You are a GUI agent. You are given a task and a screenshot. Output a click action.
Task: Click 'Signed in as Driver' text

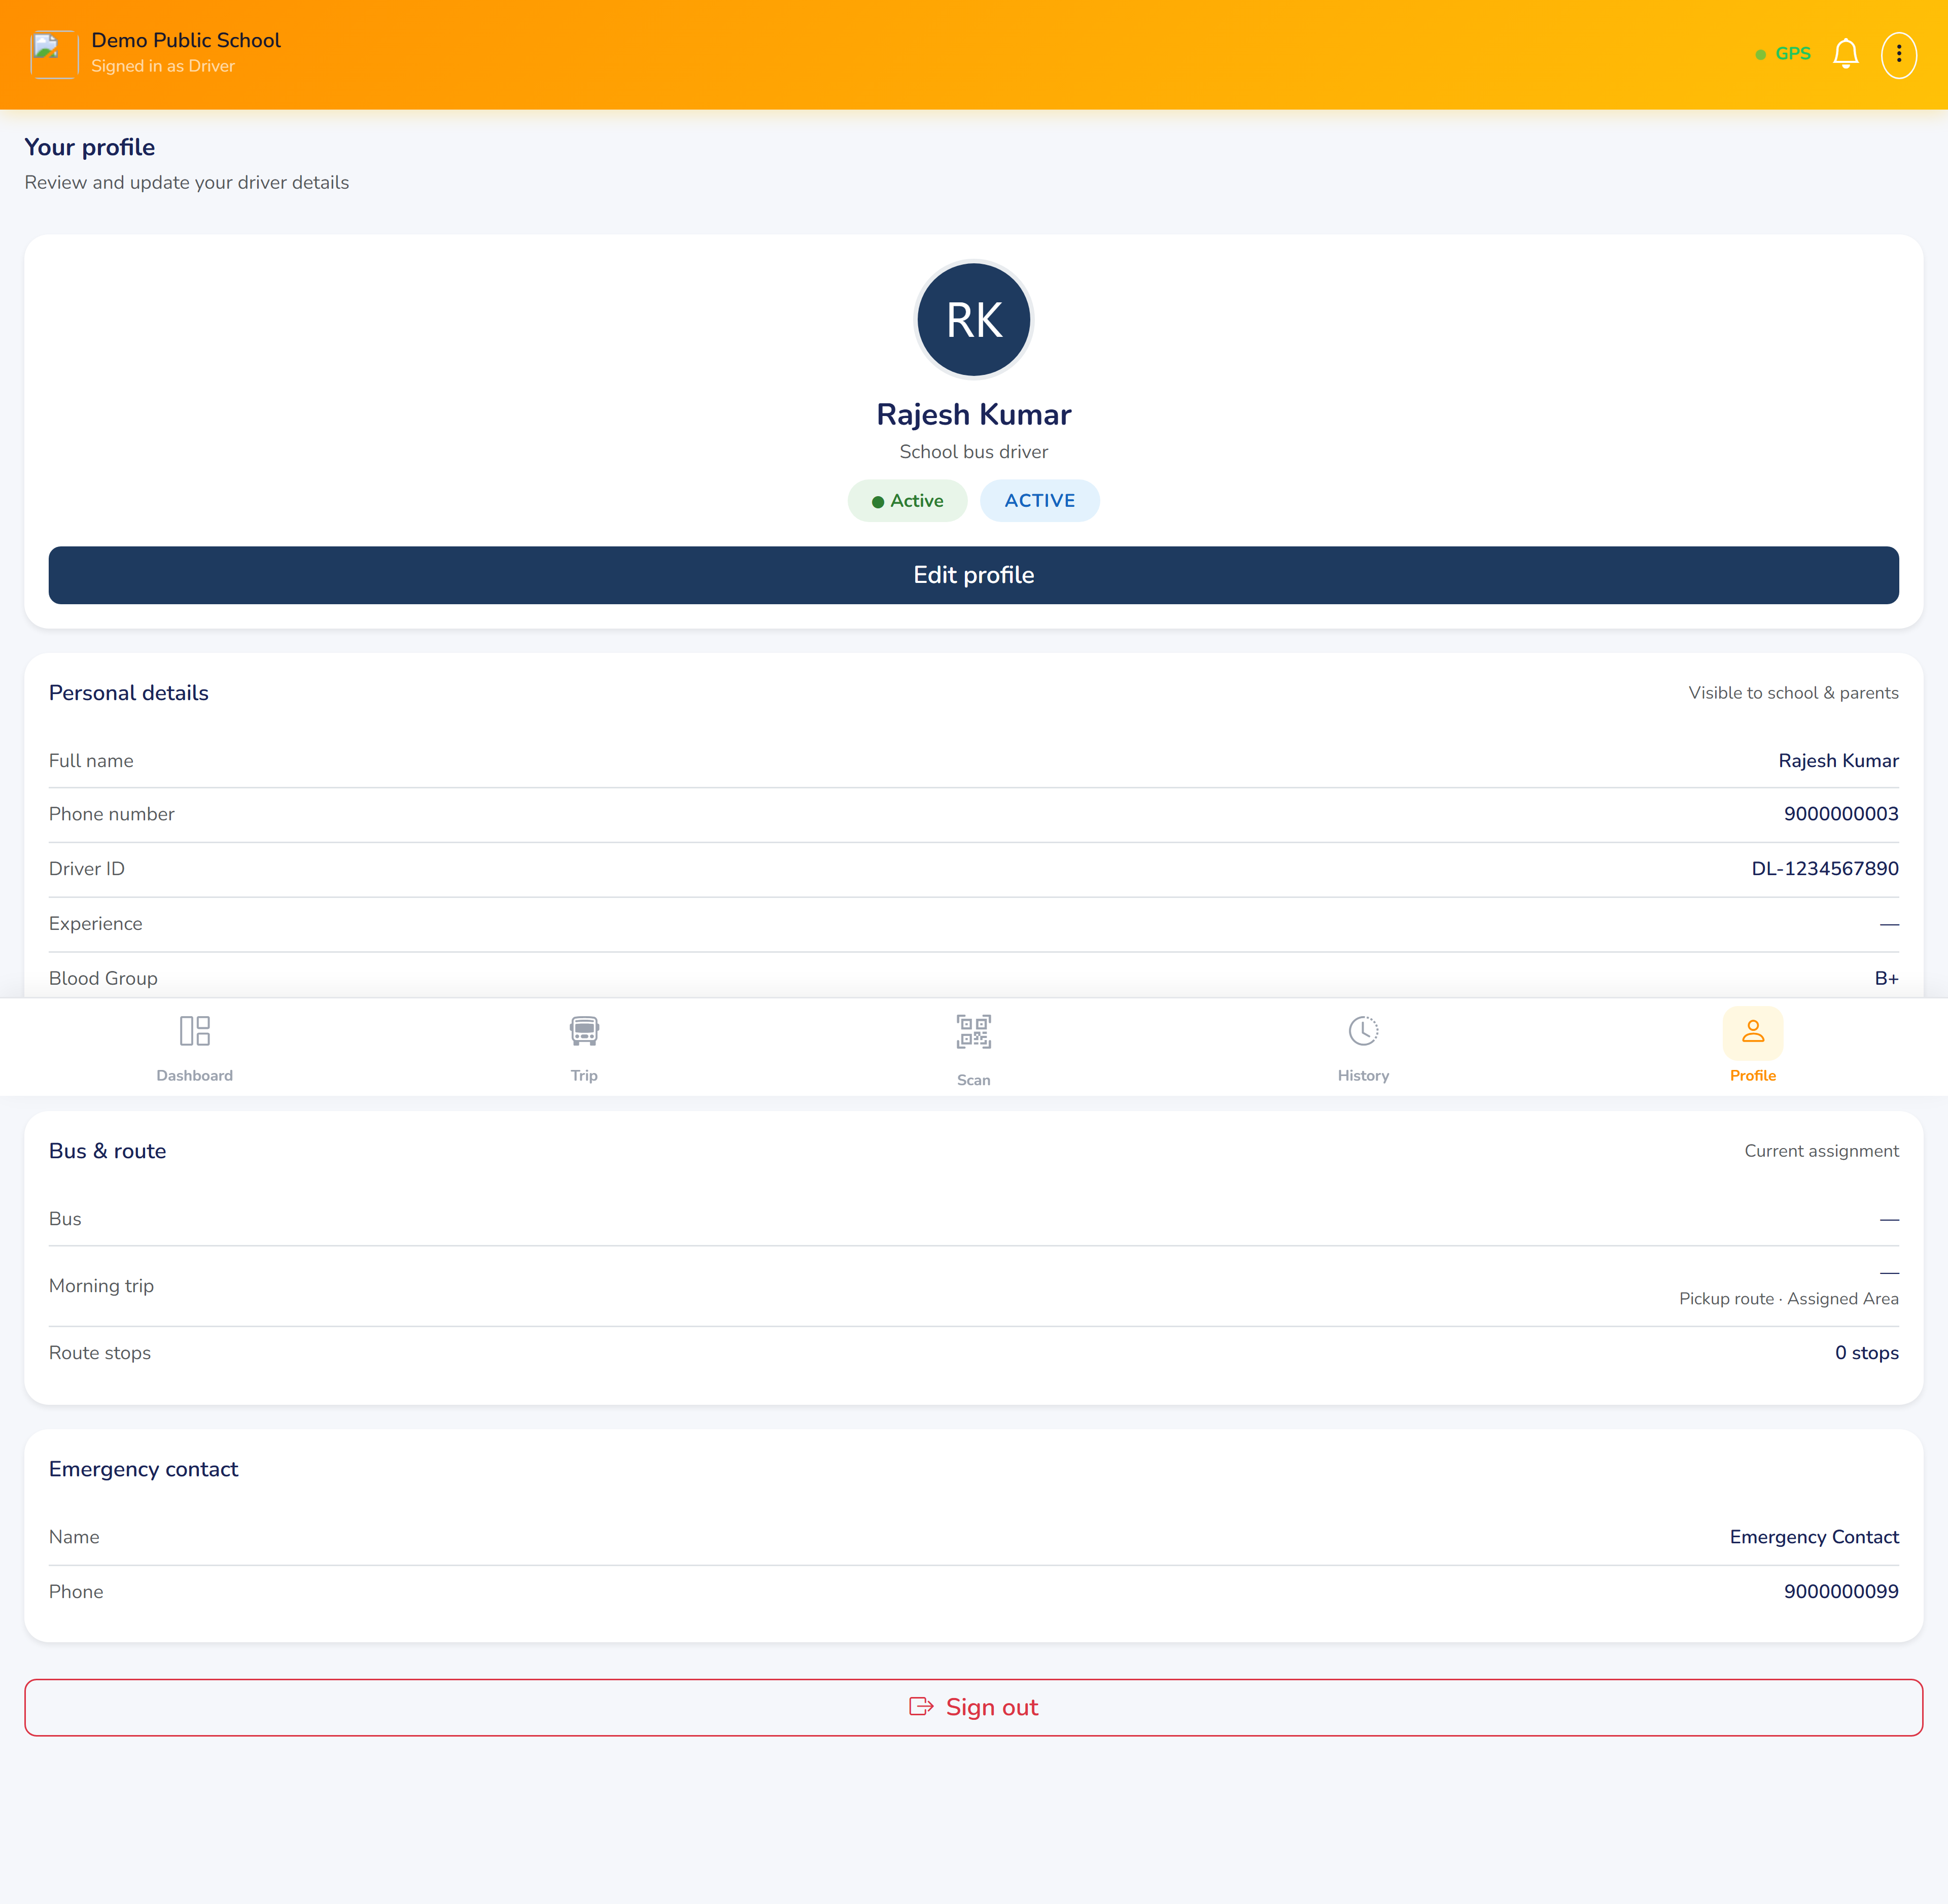[163, 66]
